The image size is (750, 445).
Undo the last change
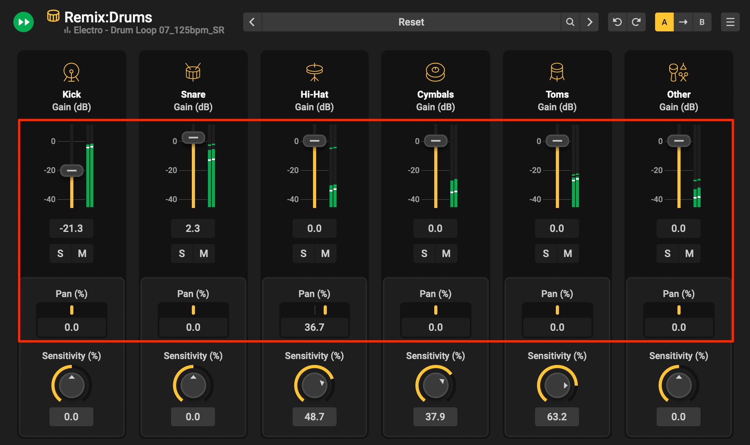pyautogui.click(x=617, y=22)
